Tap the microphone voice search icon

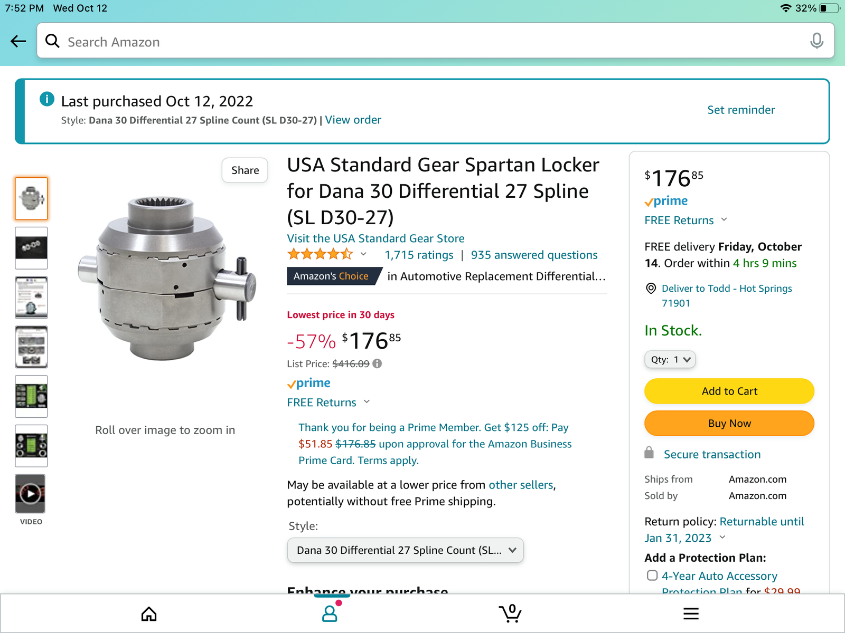816,41
